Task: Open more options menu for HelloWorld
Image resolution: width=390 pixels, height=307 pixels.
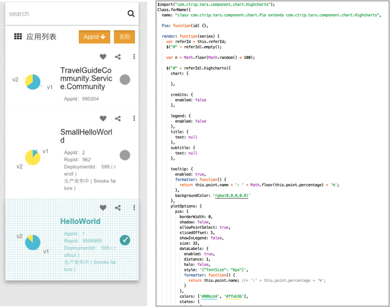Action: point(134,208)
